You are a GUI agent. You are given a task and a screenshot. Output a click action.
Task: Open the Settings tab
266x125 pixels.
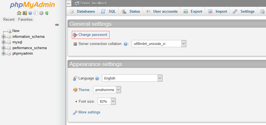coord(243,12)
